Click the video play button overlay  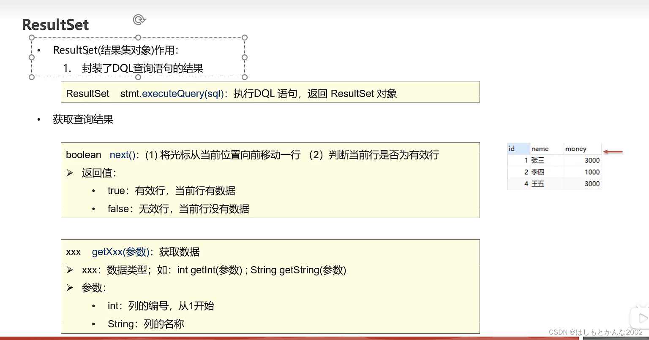point(641,318)
